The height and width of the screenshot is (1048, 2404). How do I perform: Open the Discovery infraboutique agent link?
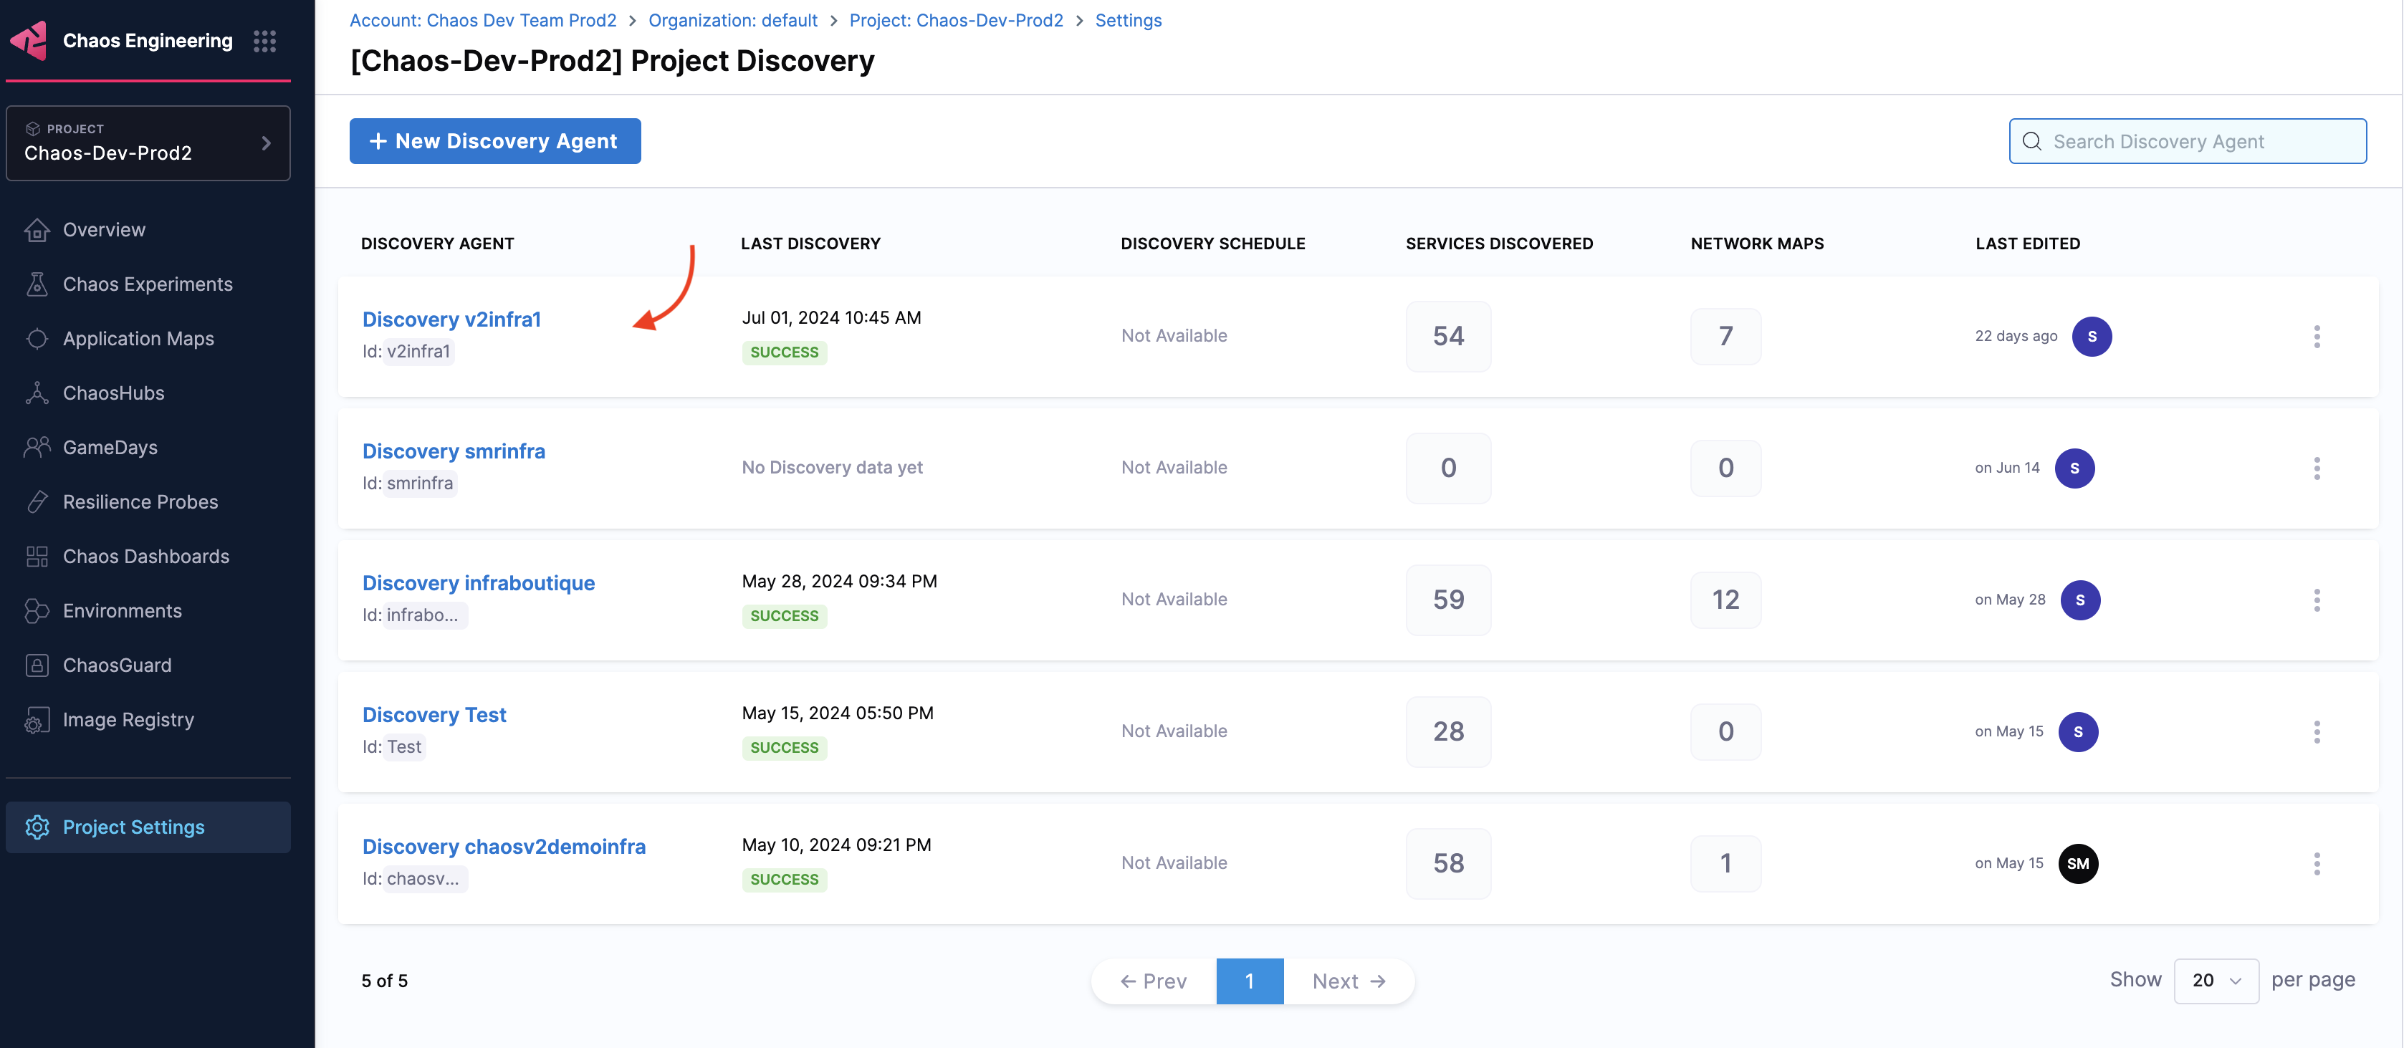click(x=478, y=583)
